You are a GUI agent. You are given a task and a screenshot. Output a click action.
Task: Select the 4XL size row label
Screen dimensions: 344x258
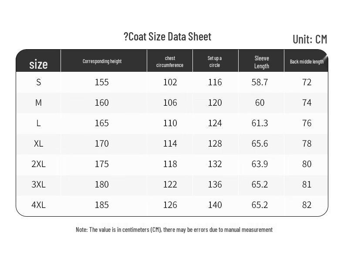(x=38, y=205)
